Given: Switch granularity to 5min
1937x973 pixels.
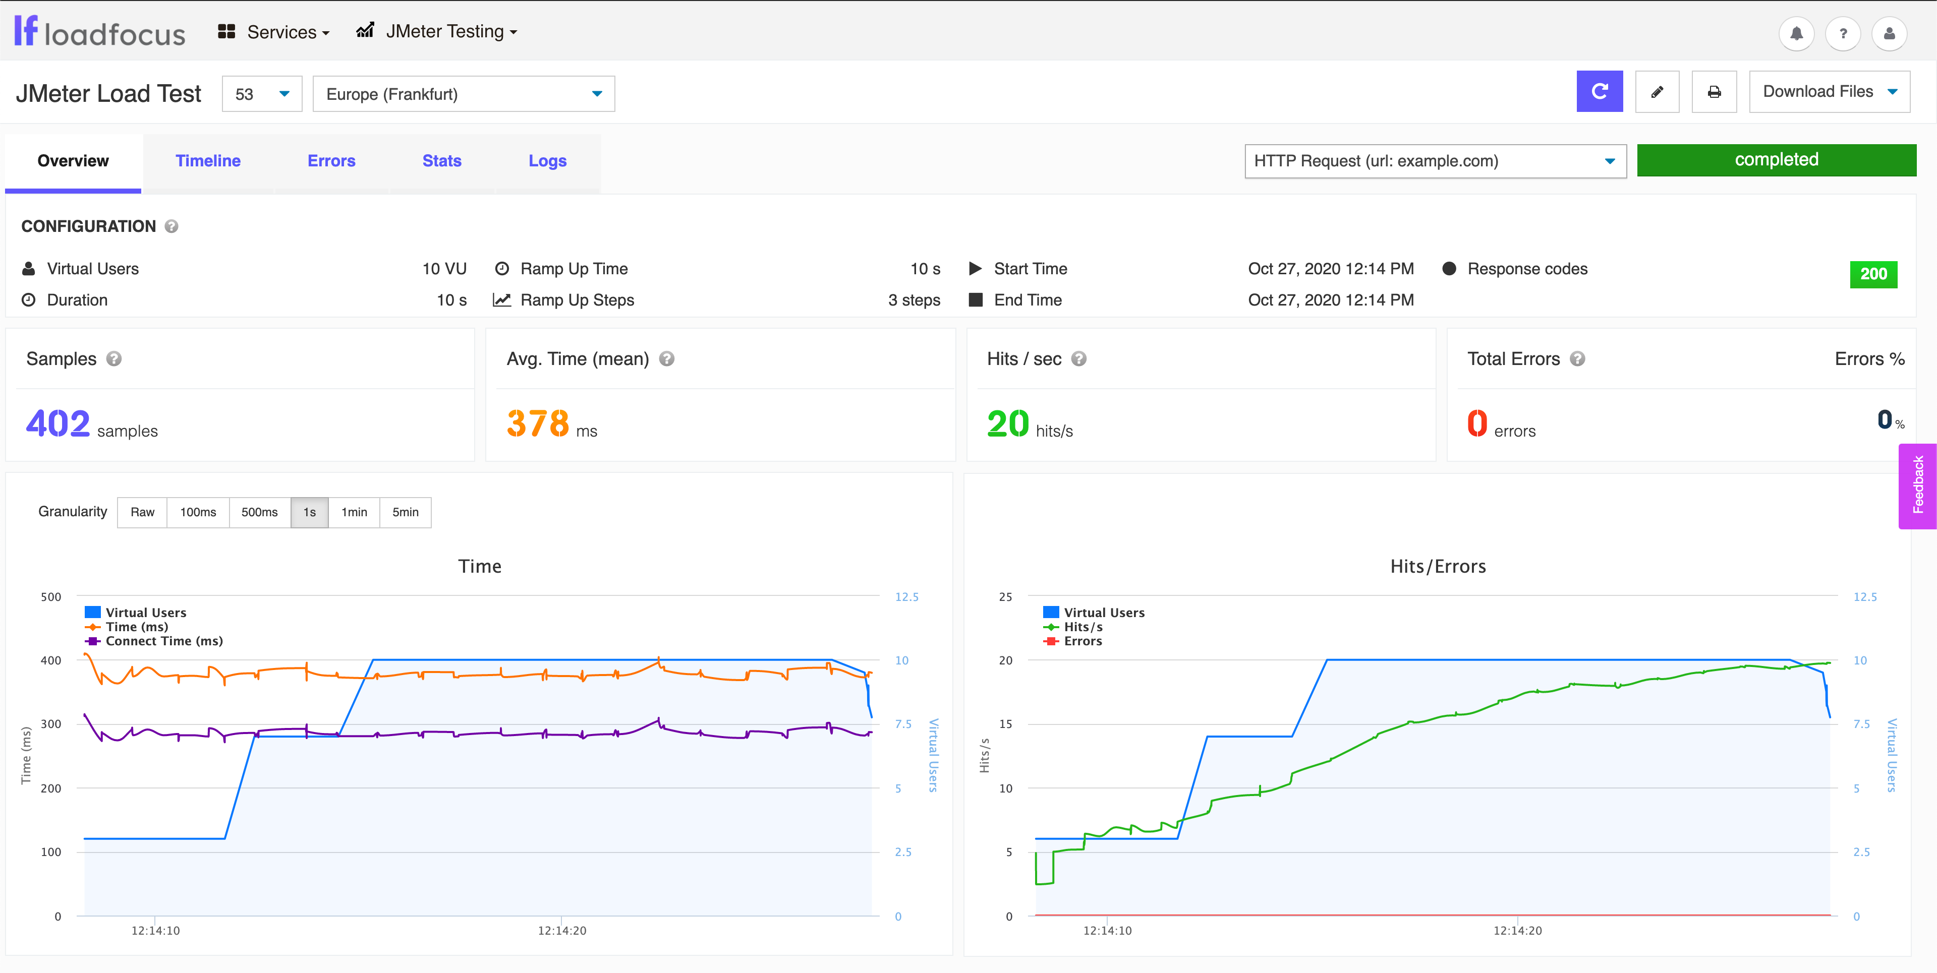Looking at the screenshot, I should coord(405,512).
